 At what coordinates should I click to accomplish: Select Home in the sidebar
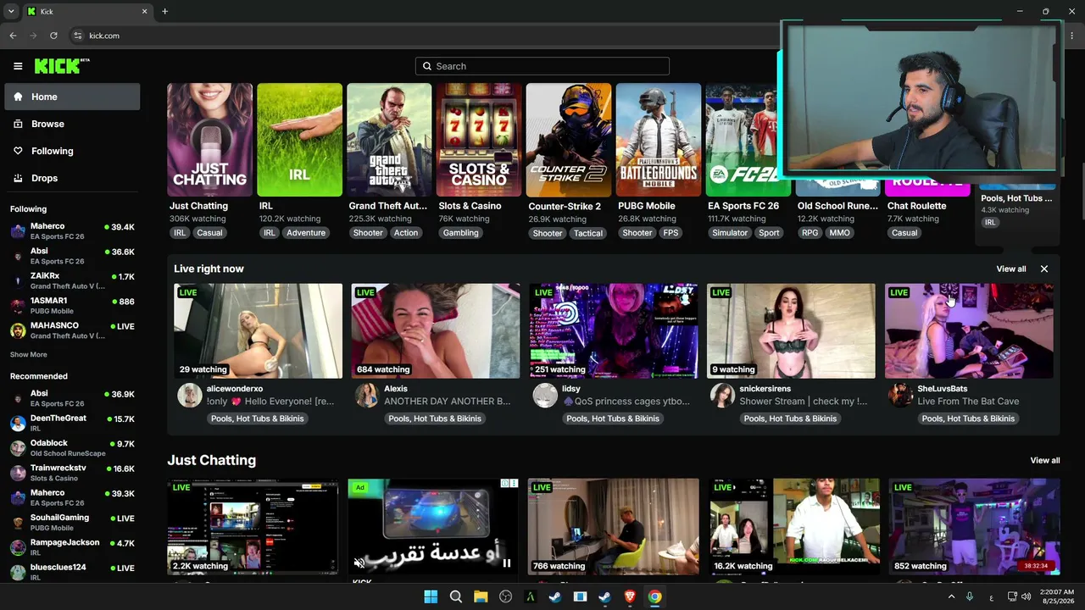72,97
